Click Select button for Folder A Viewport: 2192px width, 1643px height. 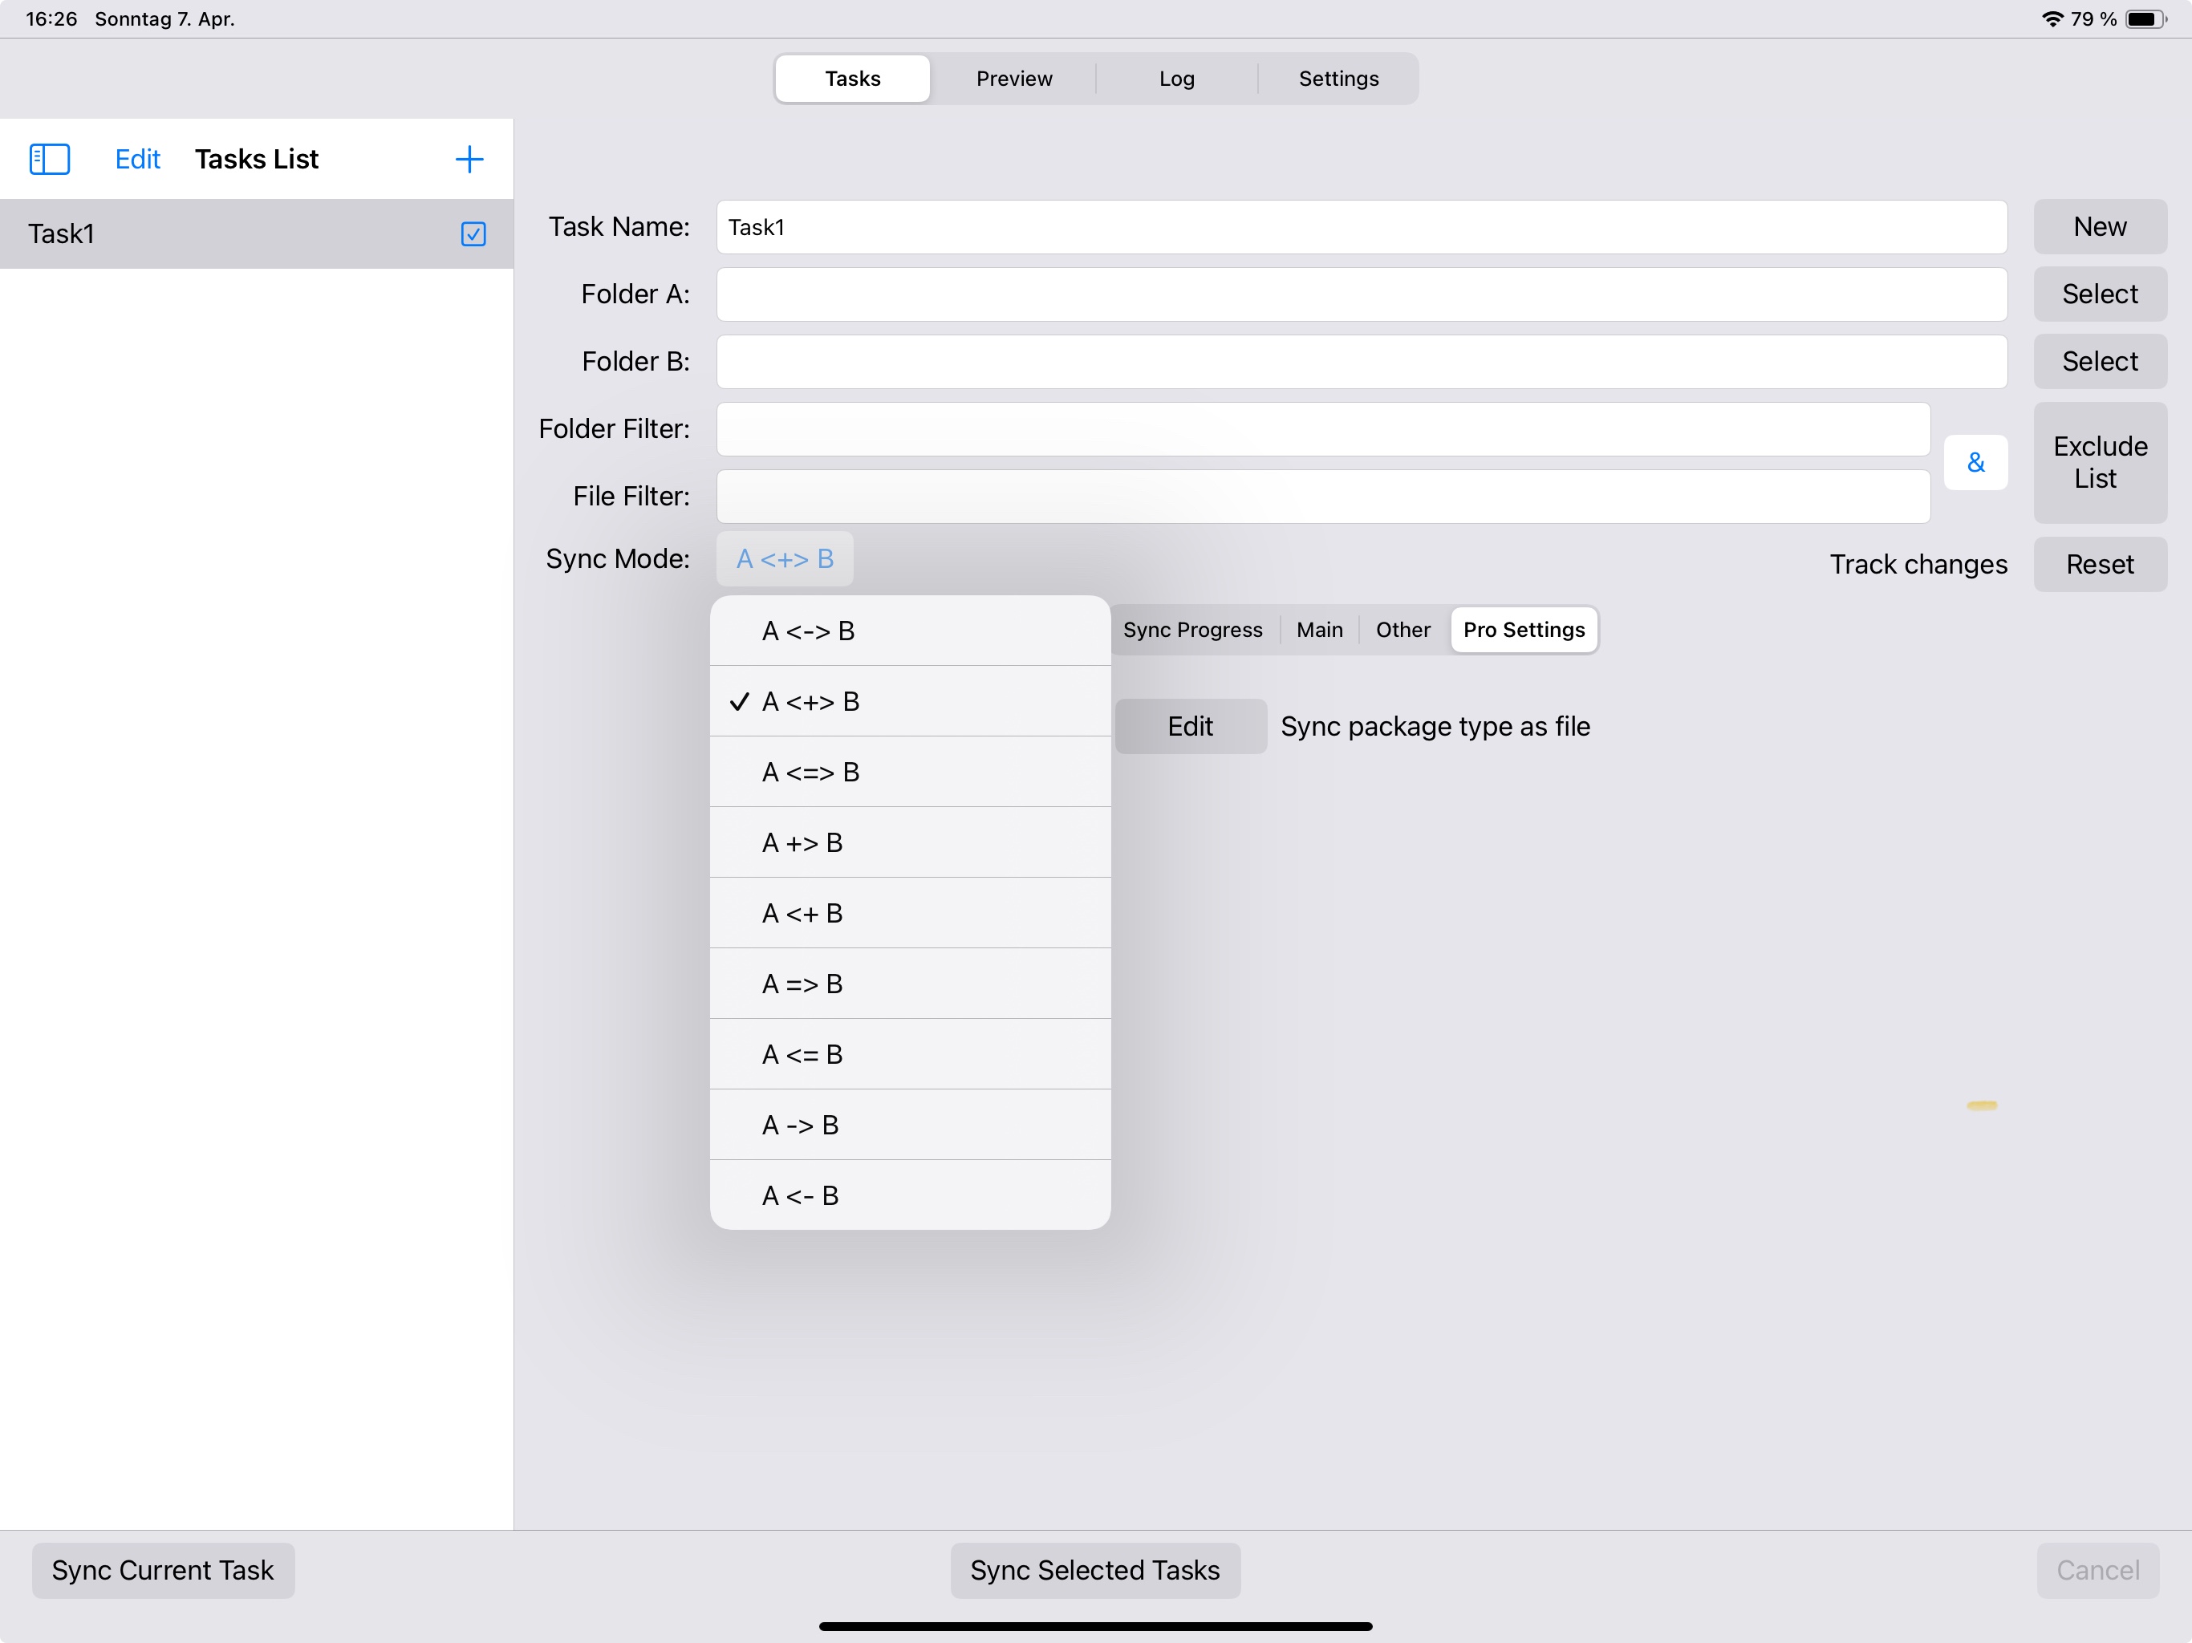click(2099, 294)
